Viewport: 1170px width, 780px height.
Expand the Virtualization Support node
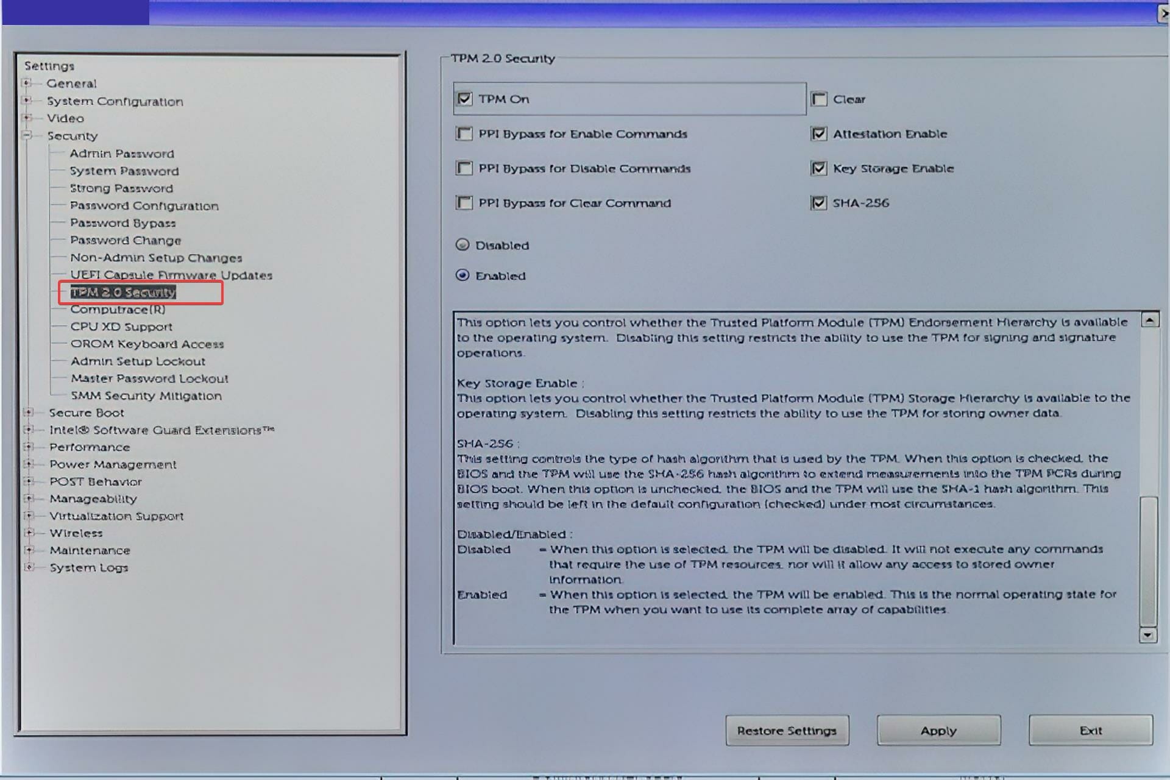click(28, 516)
